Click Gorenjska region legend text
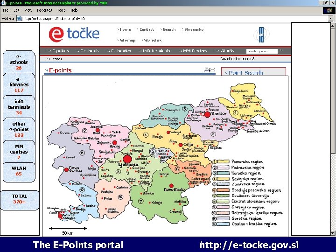Screen dimensions: 336x252 tap(248, 207)
